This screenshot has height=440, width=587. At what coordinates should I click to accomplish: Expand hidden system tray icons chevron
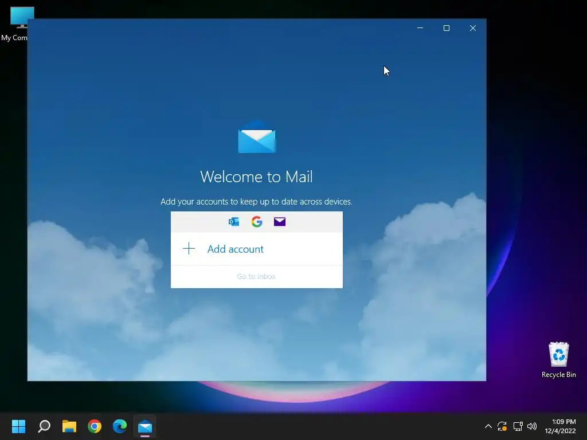pyautogui.click(x=488, y=426)
